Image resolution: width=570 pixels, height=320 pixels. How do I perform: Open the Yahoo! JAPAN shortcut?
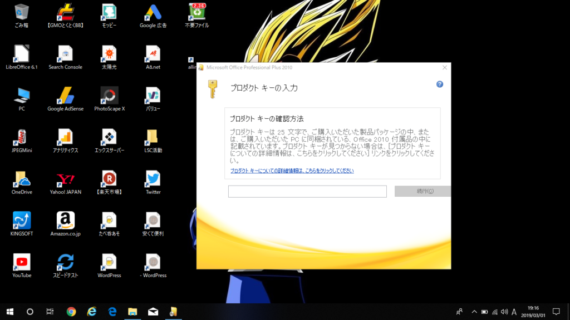pyautogui.click(x=66, y=182)
